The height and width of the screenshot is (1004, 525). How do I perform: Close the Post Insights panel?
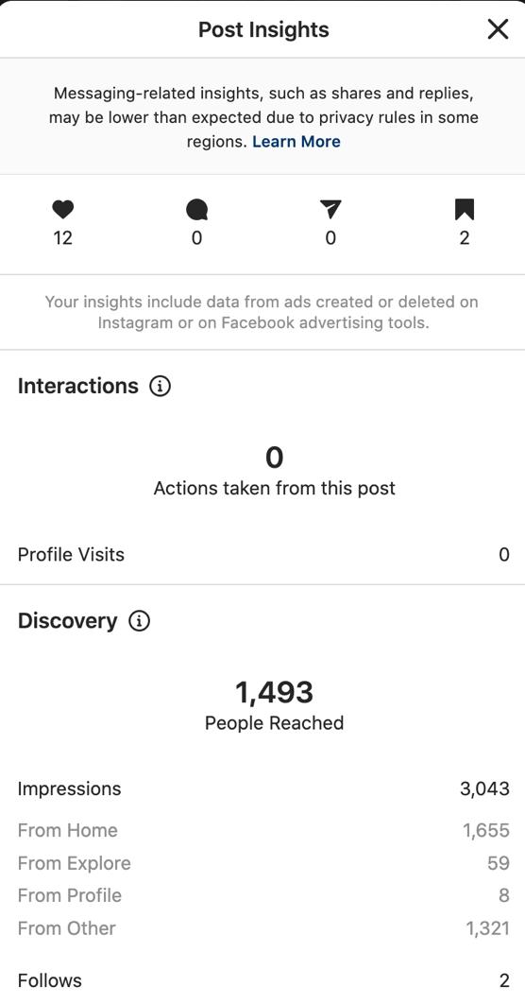pos(498,29)
